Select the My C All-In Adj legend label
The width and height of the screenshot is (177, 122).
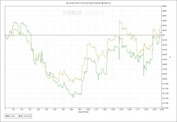click(26, 116)
